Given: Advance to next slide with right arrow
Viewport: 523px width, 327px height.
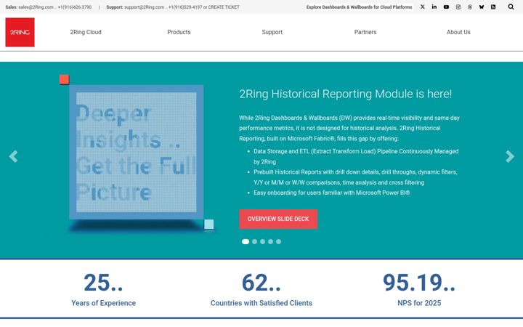Looking at the screenshot, I should 510,156.
